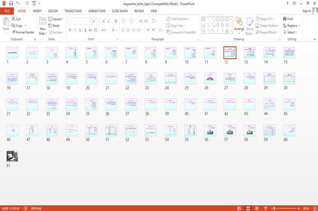Start Slide Show from status bar
The width and height of the screenshot is (318, 211).
click(x=266, y=208)
